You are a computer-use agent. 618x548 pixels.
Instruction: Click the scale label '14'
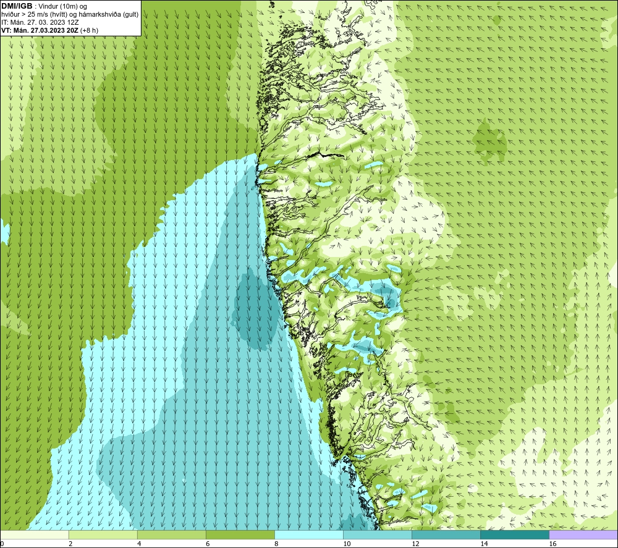click(484, 544)
